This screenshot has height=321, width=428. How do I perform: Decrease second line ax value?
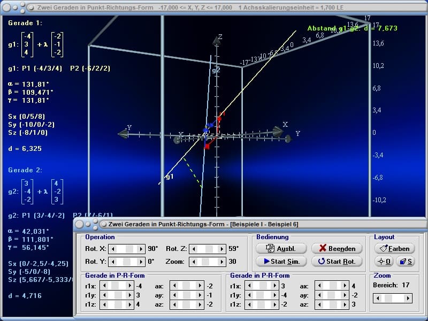pyautogui.click(x=319, y=286)
